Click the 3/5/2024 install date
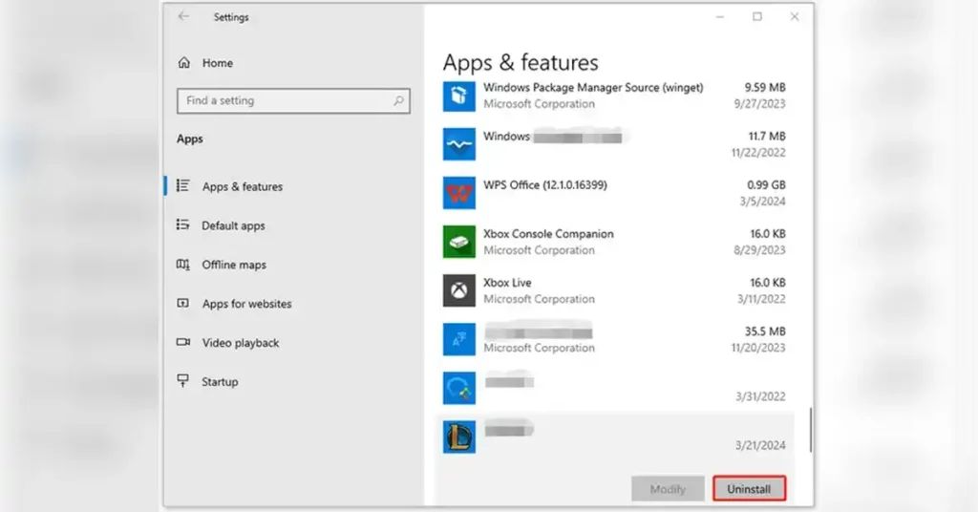This screenshot has width=978, height=512. (762, 201)
